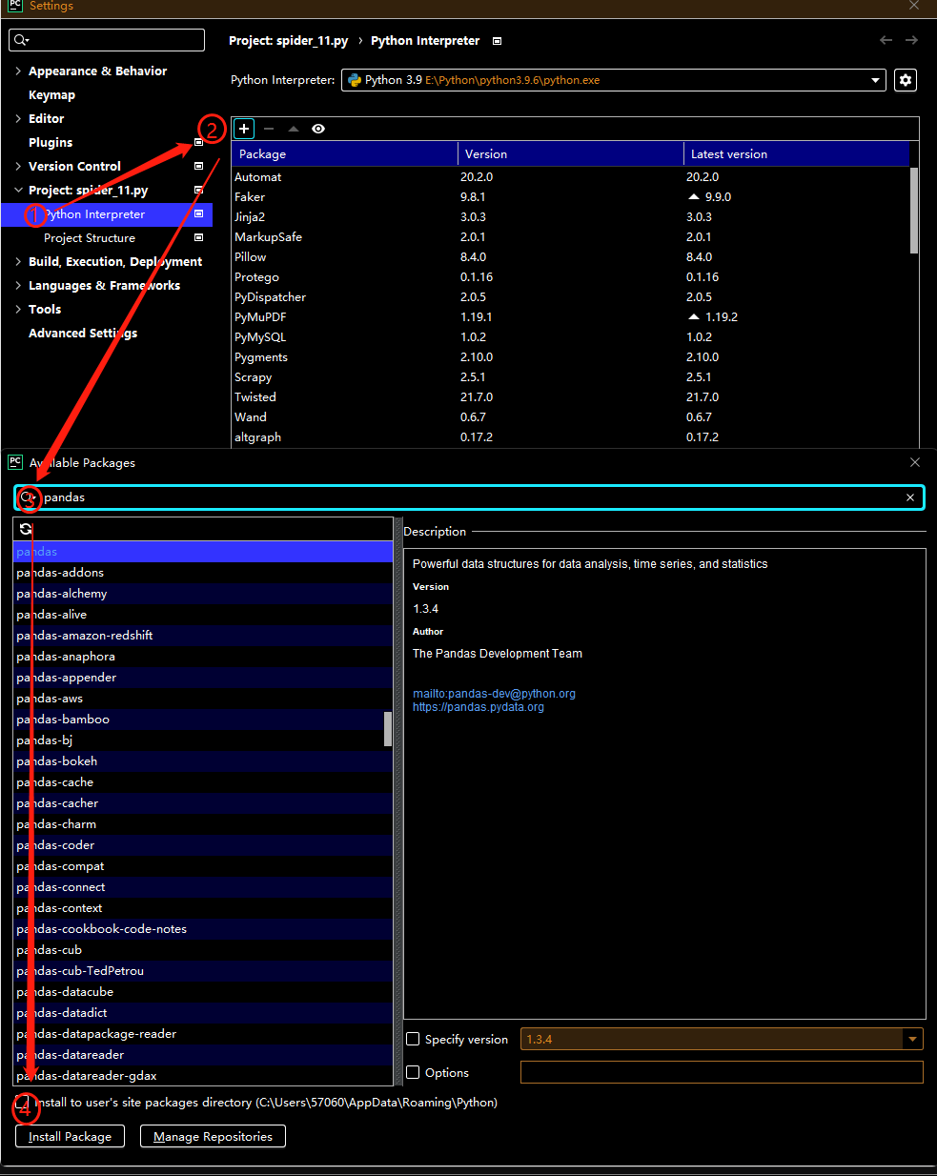The height and width of the screenshot is (1176, 937).
Task: Select pandas-alchemy package
Action: [x=203, y=594]
